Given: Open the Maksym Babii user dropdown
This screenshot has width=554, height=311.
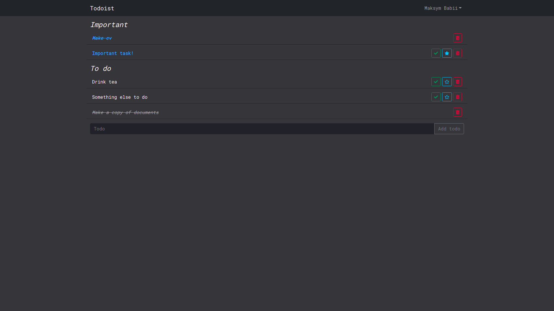Looking at the screenshot, I should [443, 8].
